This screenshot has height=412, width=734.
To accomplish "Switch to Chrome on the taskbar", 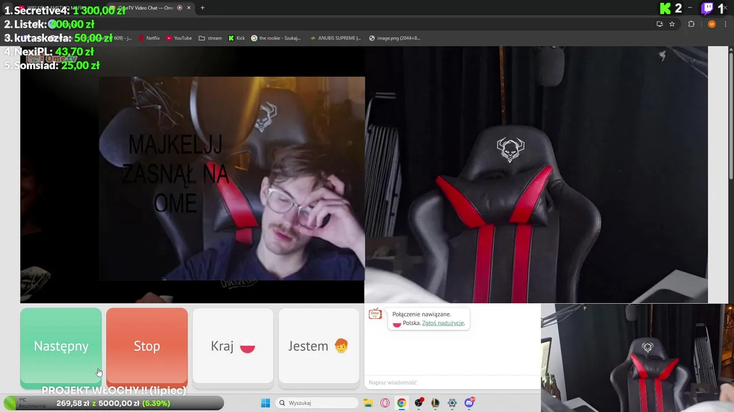I will point(401,403).
